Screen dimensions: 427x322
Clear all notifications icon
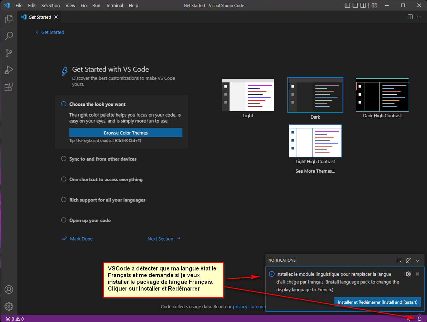[x=399, y=261]
